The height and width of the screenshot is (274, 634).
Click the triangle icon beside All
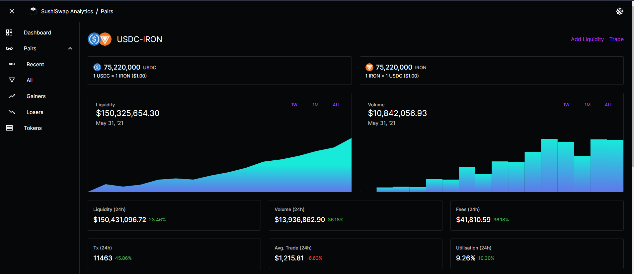12,80
